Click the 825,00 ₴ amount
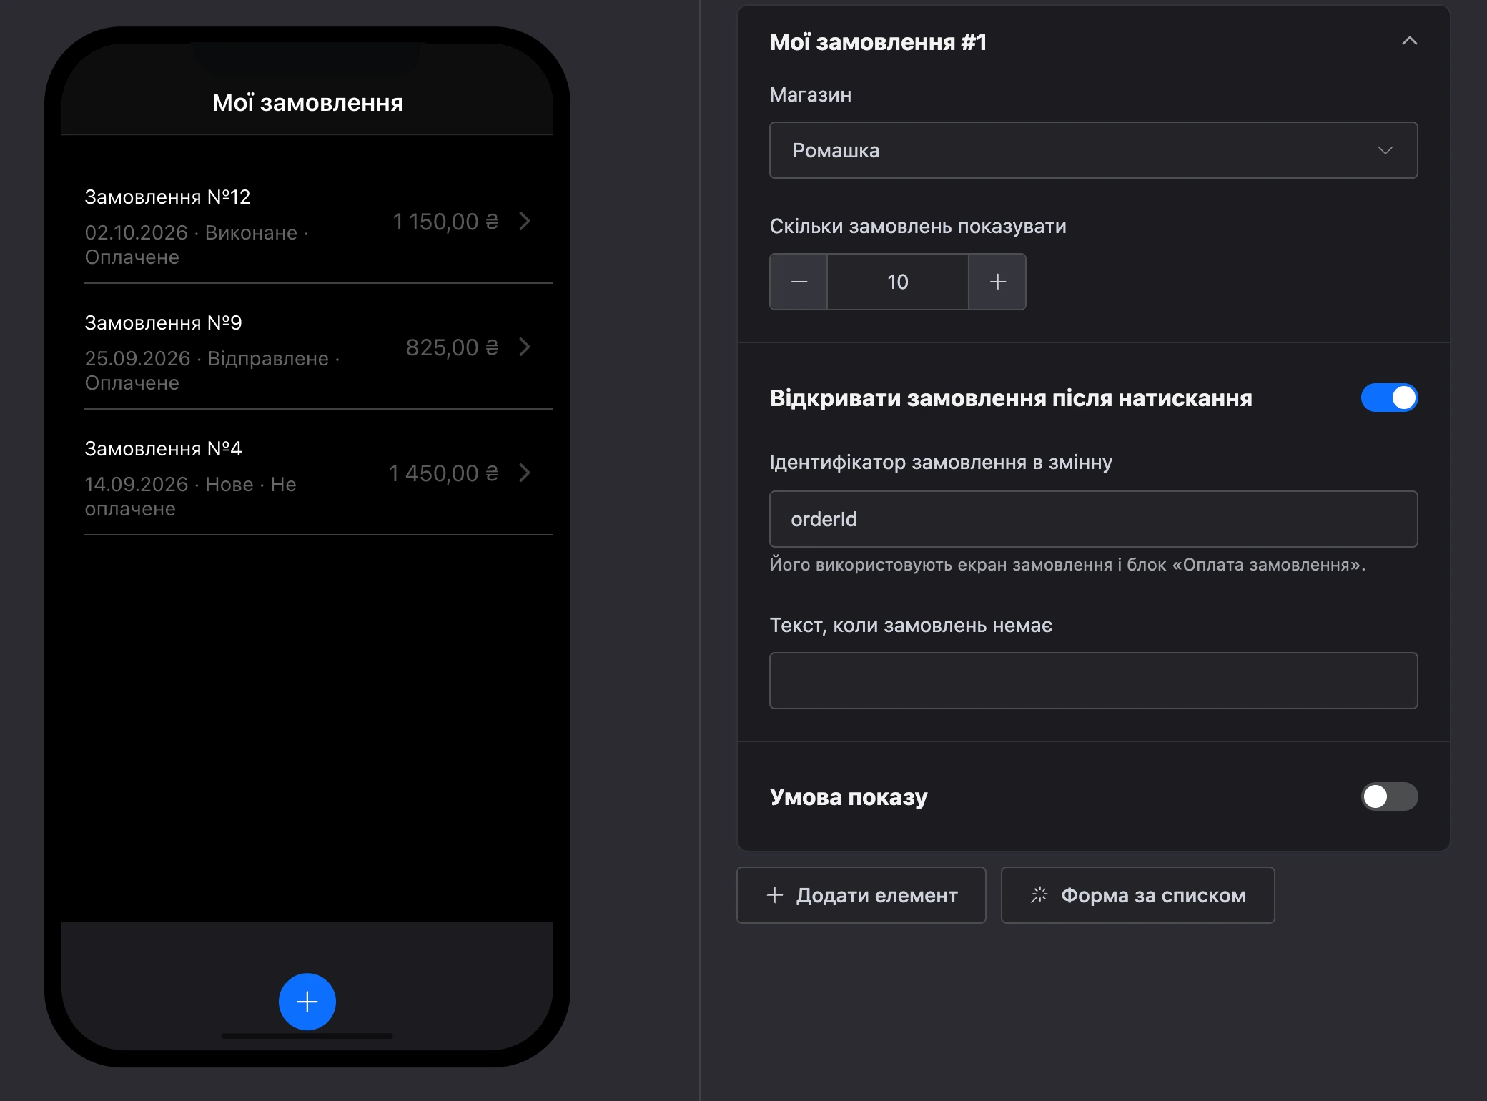The height and width of the screenshot is (1101, 1487). [x=452, y=347]
